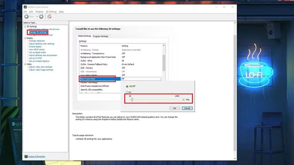Select the CUDA - Sysmem Fallback Policy row
Image resolution: width=294 pixels, height=165 pixels.
[x=121, y=64]
